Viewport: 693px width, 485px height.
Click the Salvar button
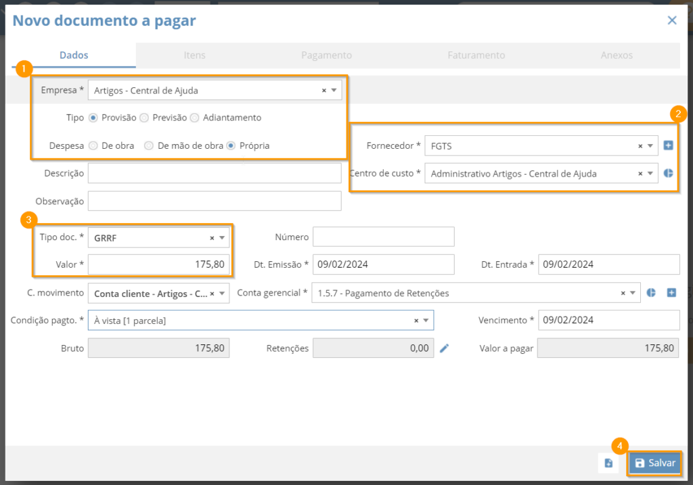[x=655, y=463]
